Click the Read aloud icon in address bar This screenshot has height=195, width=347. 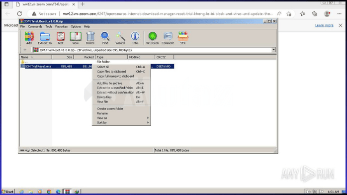click(279, 14)
